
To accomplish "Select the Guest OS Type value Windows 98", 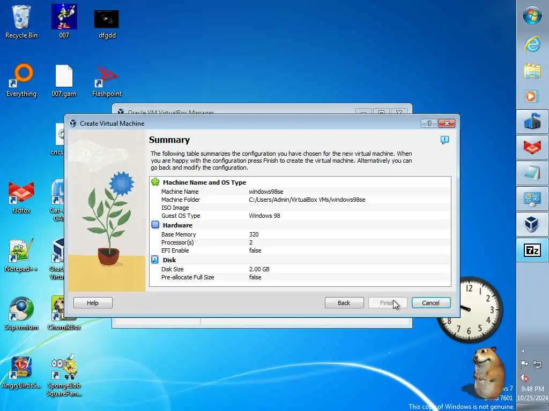I will coord(264,216).
